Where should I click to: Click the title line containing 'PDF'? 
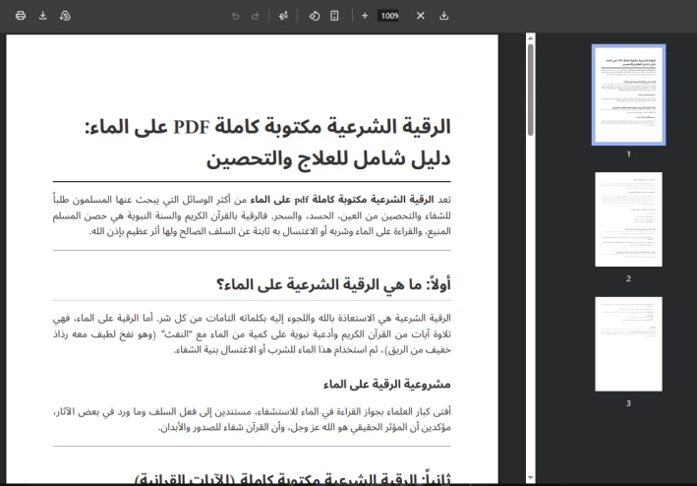(x=267, y=127)
